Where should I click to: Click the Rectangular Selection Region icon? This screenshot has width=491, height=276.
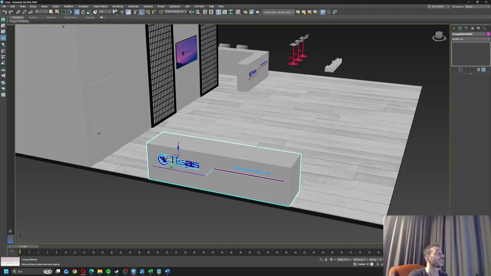point(64,12)
